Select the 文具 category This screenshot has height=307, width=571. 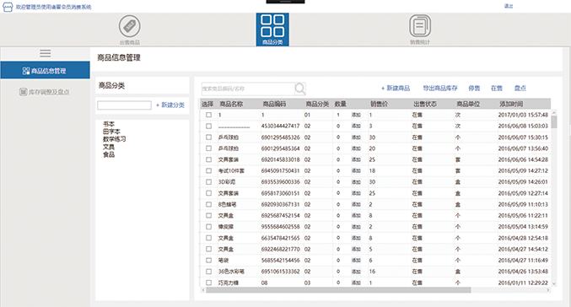pyautogui.click(x=109, y=147)
